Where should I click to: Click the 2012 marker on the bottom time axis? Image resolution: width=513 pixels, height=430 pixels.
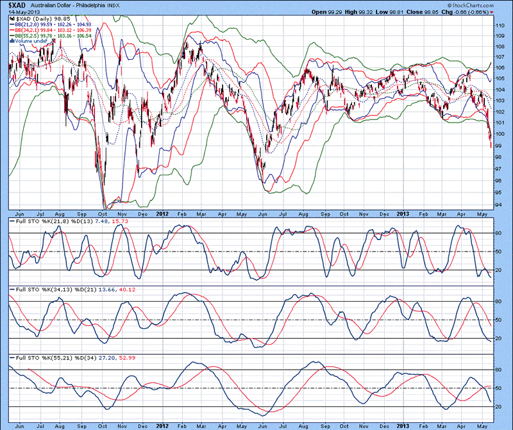click(164, 425)
